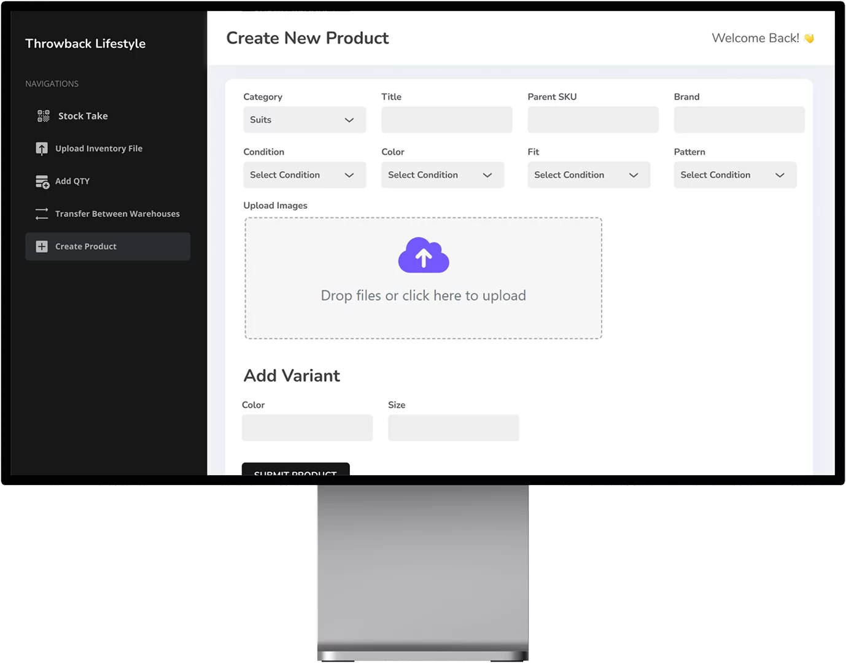The height and width of the screenshot is (663, 846).
Task: Click the Color field under Add Variant
Action: pyautogui.click(x=307, y=428)
